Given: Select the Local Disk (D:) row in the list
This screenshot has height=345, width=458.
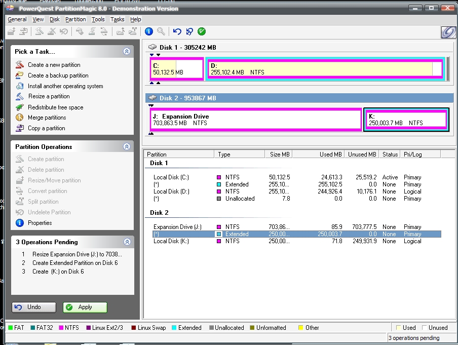Looking at the screenshot, I should (296, 191).
